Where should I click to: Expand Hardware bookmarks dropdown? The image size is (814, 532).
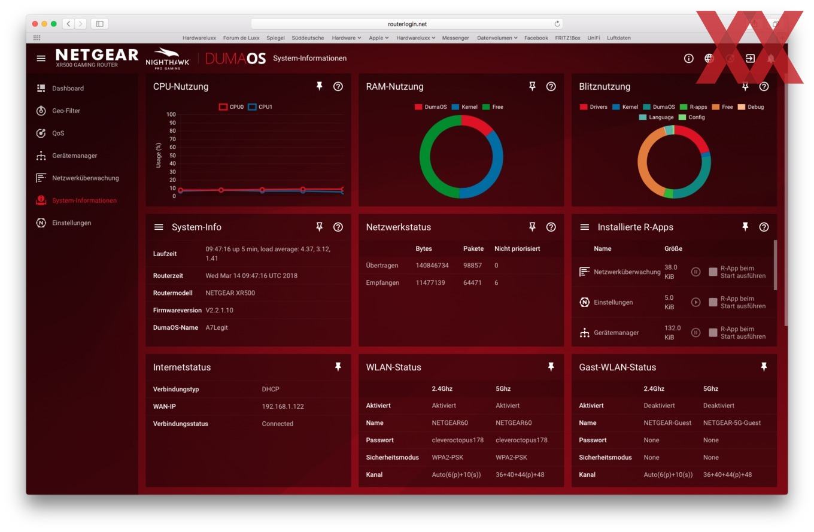(x=347, y=38)
